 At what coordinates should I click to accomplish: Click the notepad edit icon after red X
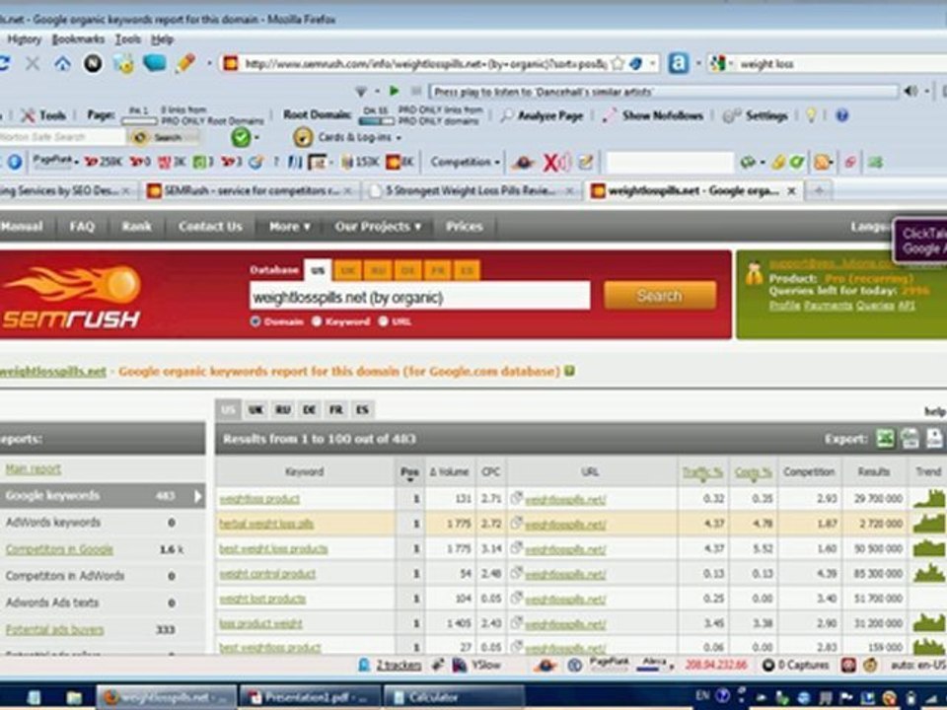pos(585,162)
